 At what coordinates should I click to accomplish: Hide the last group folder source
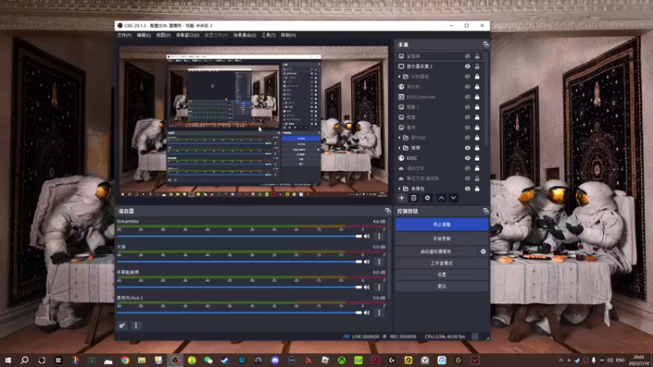[x=468, y=188]
